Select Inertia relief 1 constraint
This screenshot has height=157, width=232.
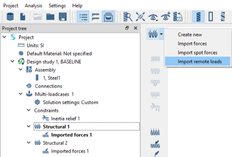65,118
